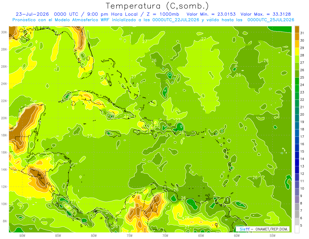Click blue legend band between 14 and 15
The height and width of the screenshot is (239, 309).
click(x=297, y=155)
